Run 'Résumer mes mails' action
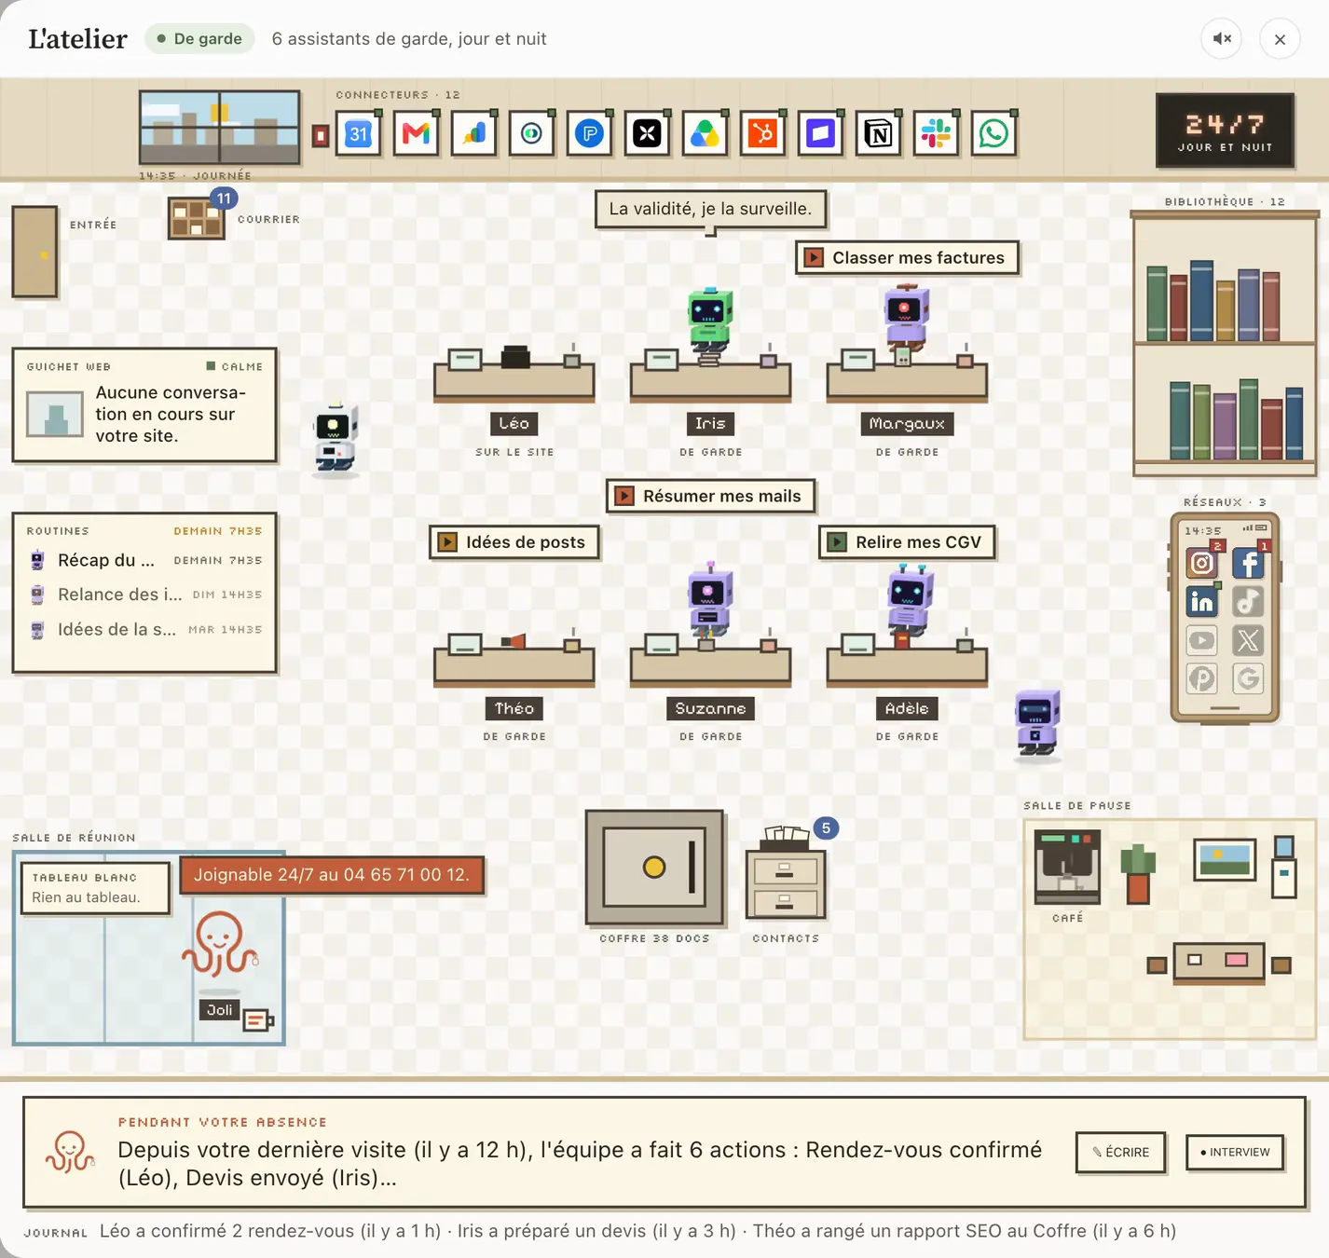This screenshot has height=1258, width=1329. (x=710, y=497)
